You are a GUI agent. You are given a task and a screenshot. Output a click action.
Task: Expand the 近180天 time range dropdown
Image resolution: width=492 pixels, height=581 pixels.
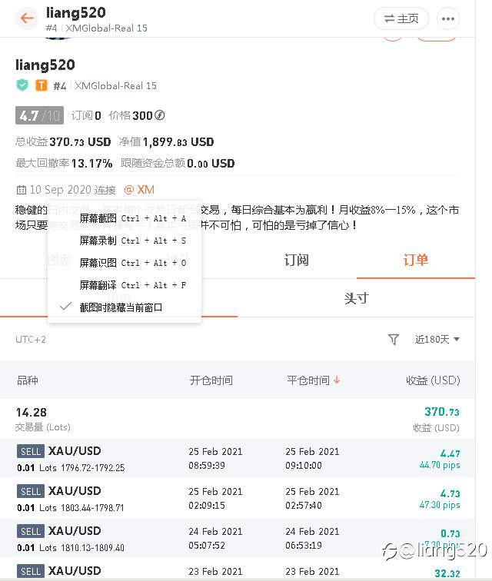[x=437, y=339]
